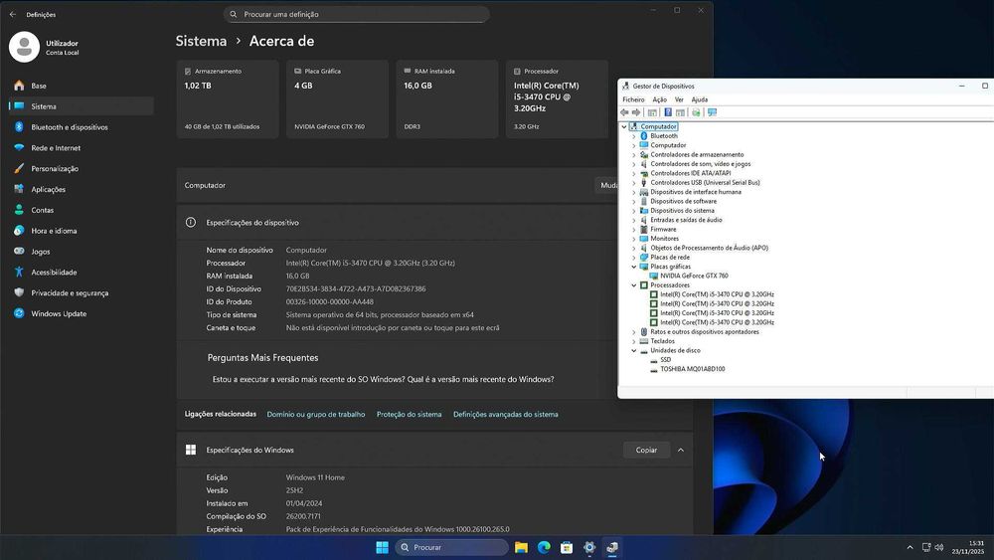Image resolution: width=994 pixels, height=560 pixels.
Task: Open Microsoft Edge from taskbar
Action: (x=544, y=547)
